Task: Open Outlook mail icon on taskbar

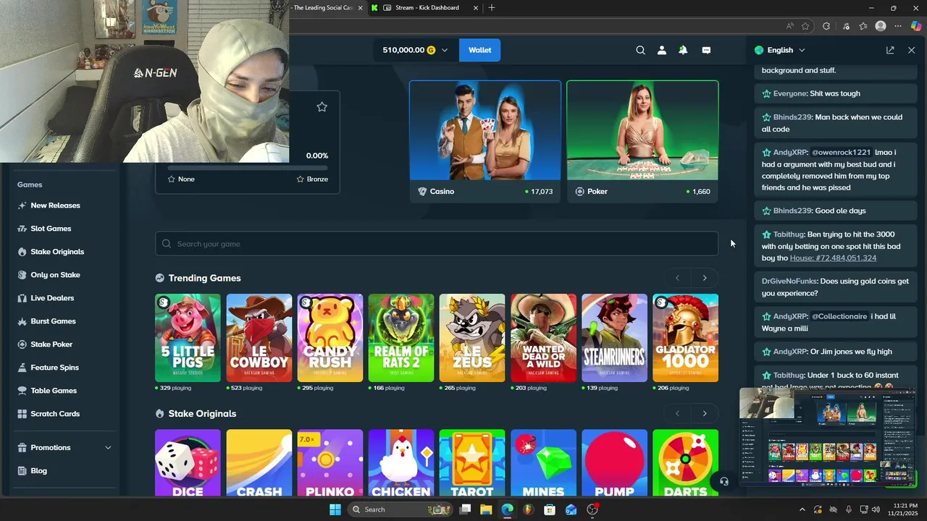Action: point(571,509)
